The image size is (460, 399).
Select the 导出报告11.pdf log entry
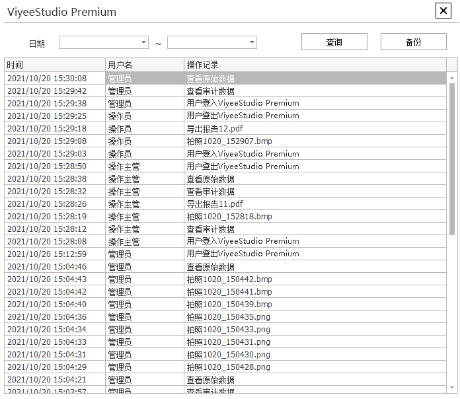pyautogui.click(x=215, y=204)
